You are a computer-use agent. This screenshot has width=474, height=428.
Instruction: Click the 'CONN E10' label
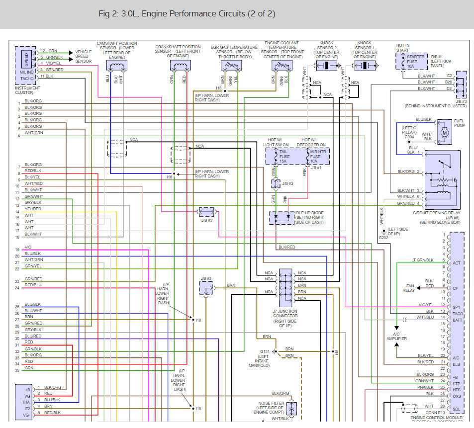(x=435, y=413)
